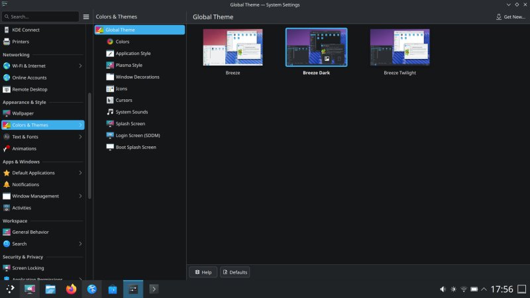This screenshot has height=298, width=530.
Task: Open volume control in system tray
Action: pos(443,289)
